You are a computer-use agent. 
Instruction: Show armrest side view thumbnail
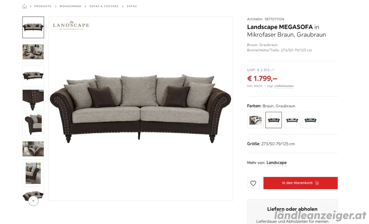(33, 124)
